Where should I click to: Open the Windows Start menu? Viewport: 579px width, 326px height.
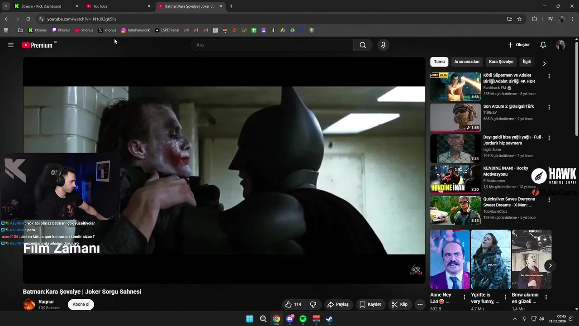pyautogui.click(x=250, y=319)
